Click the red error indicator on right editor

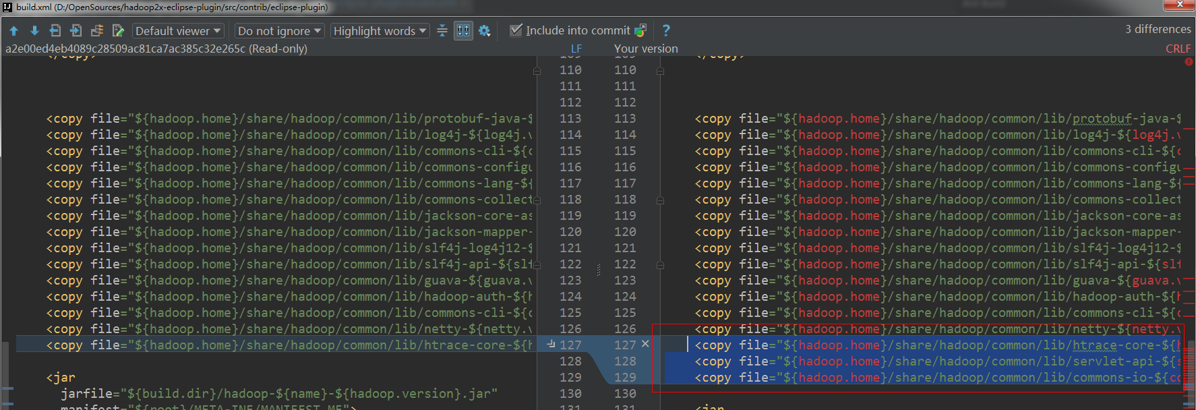(x=1189, y=61)
